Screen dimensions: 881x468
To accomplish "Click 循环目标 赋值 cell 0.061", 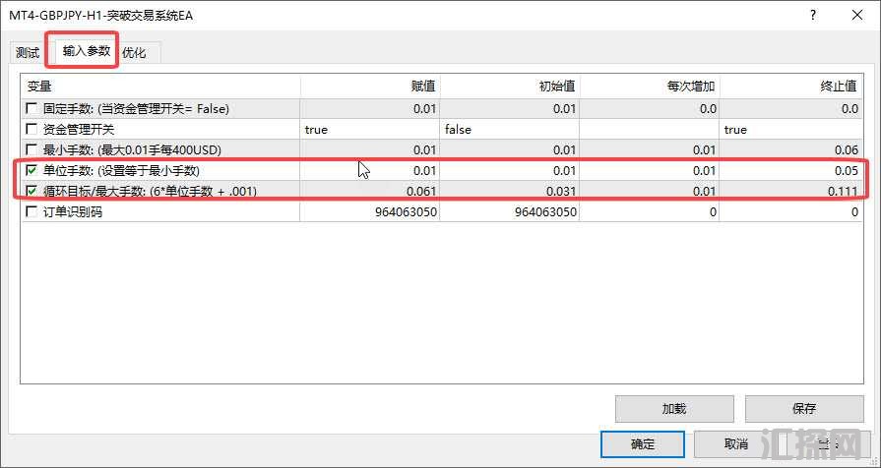I will (x=369, y=191).
